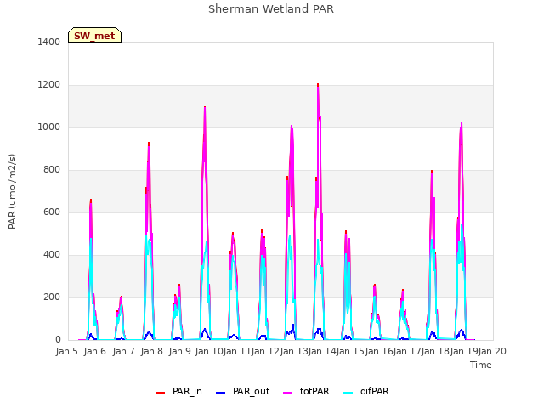Click the 1400 y-axis tick value
The image size is (544, 408).
[x=49, y=42]
